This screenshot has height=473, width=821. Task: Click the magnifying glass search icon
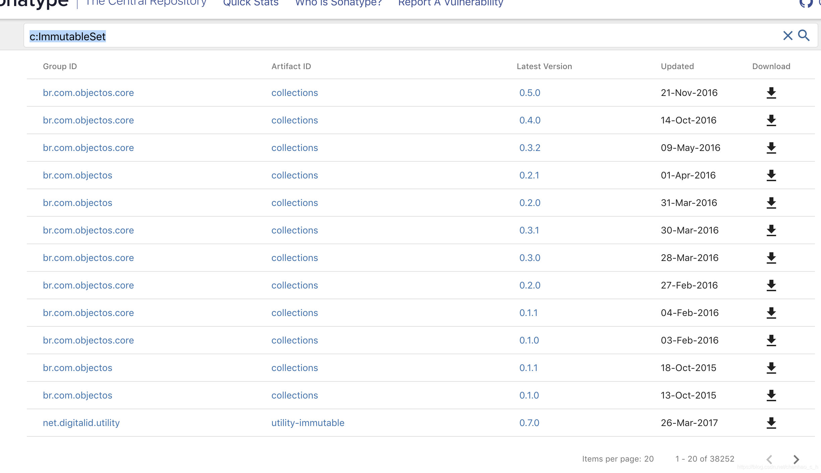pyautogui.click(x=804, y=36)
